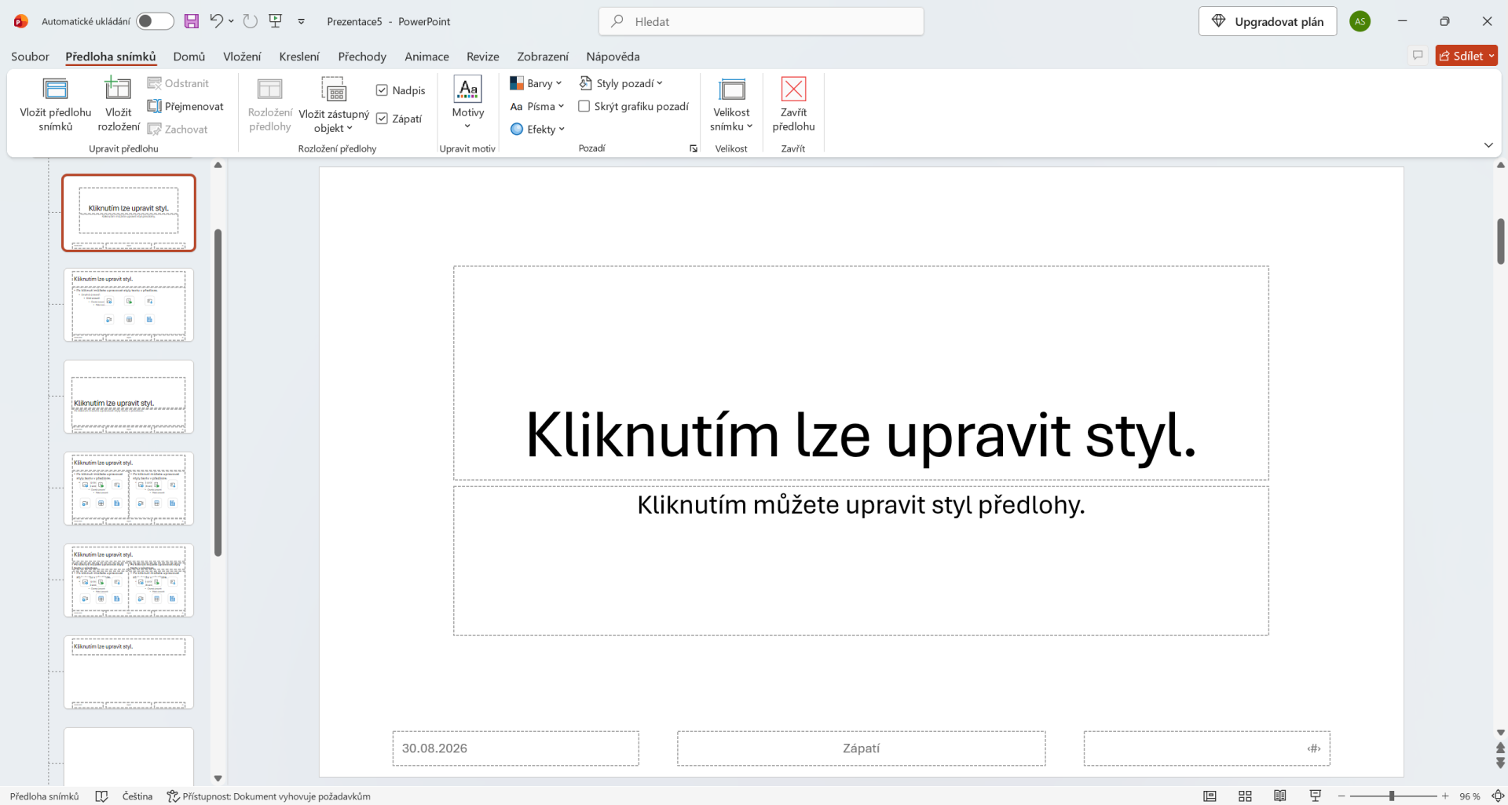
Task: Click Zavřít předlohu button
Action: coord(793,104)
